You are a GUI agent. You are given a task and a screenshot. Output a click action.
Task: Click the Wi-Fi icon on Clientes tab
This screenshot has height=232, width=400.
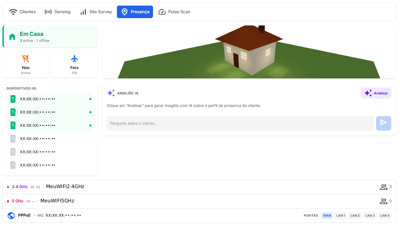(13, 12)
